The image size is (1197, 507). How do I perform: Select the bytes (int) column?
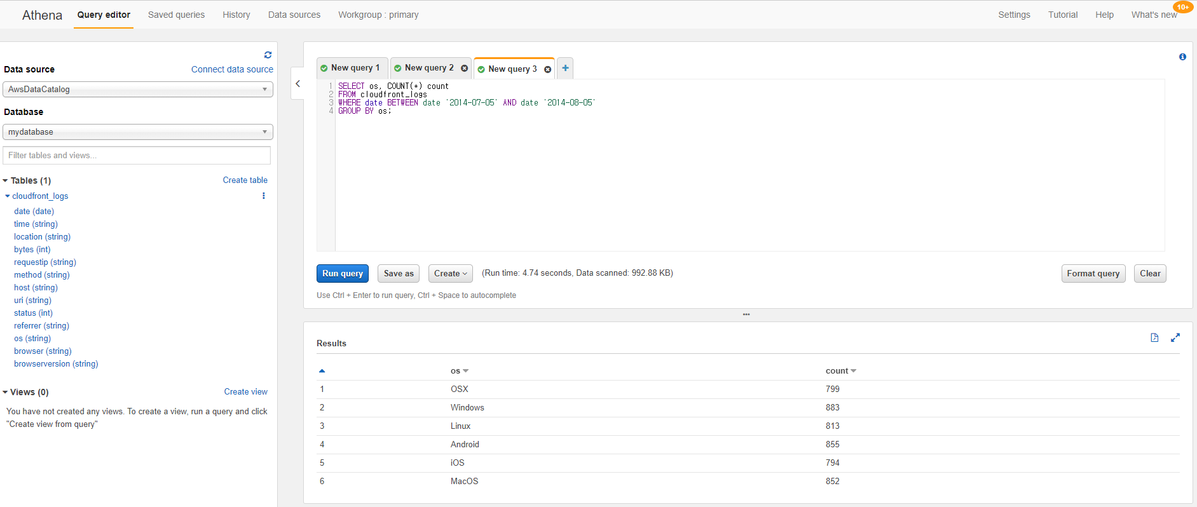tap(32, 250)
